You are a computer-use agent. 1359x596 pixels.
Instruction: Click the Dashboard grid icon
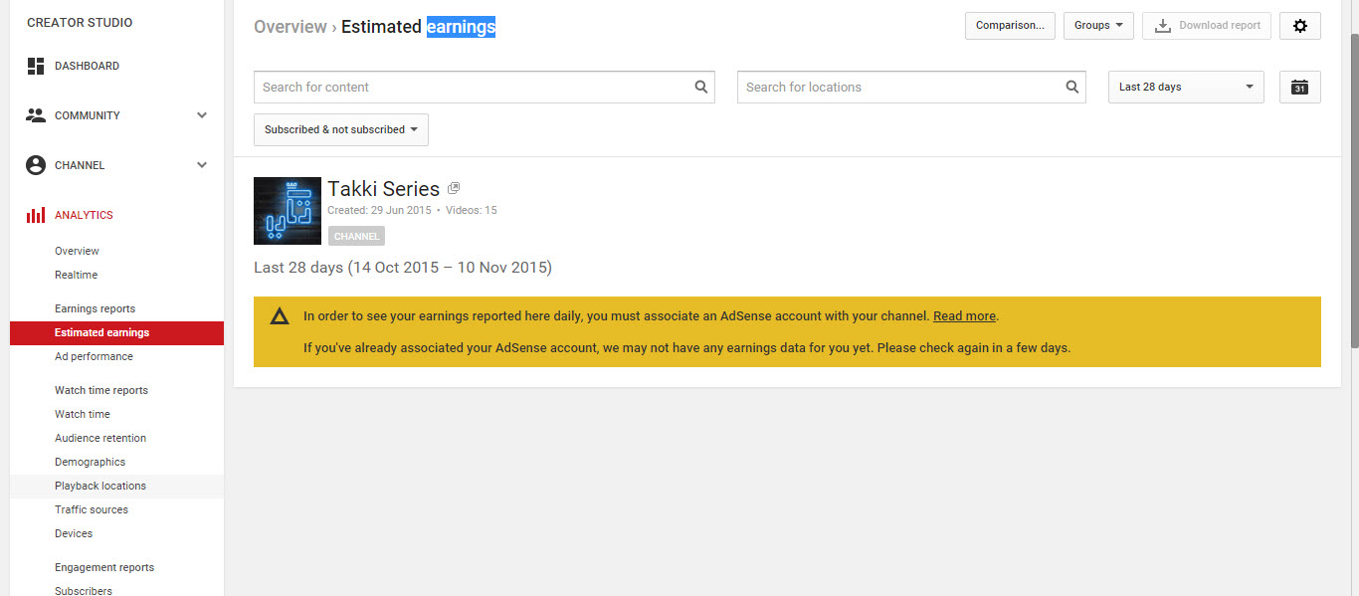click(x=36, y=66)
